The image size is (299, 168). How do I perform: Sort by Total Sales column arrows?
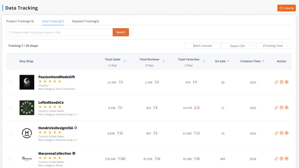125,61
